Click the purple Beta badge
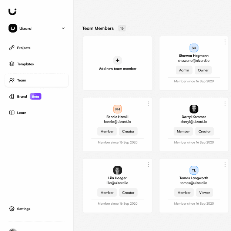The image size is (231, 231). point(36,97)
